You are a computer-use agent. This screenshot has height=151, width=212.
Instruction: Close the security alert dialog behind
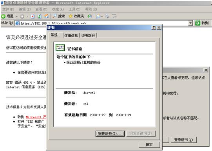click(x=206, y=70)
